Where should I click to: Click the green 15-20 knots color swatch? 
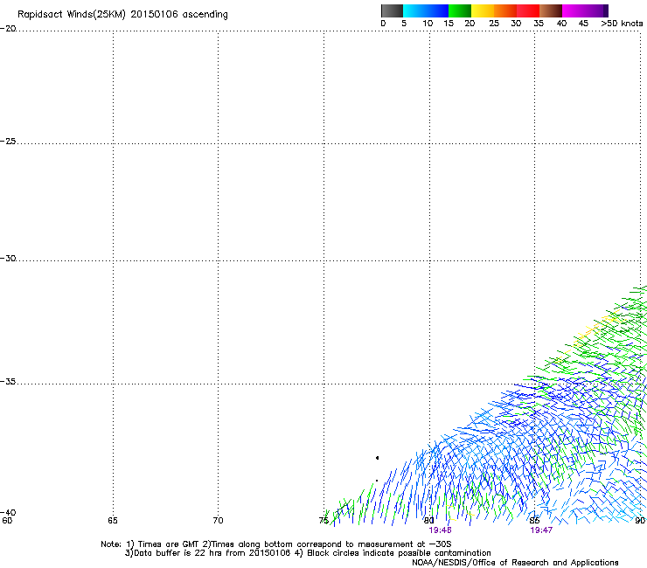460,10
